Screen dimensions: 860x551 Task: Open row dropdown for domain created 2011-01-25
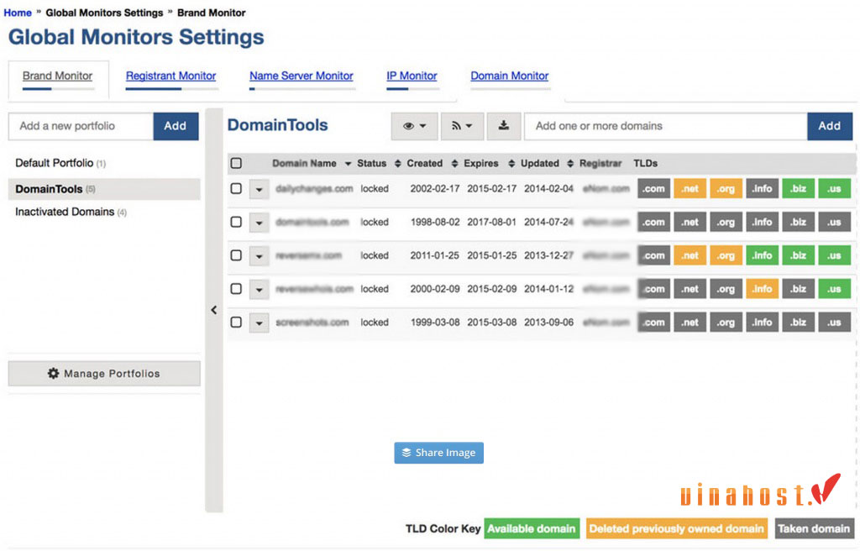(259, 256)
